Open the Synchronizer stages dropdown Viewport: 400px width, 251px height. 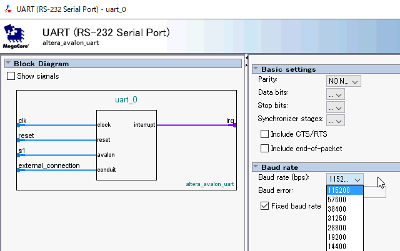[336, 121]
